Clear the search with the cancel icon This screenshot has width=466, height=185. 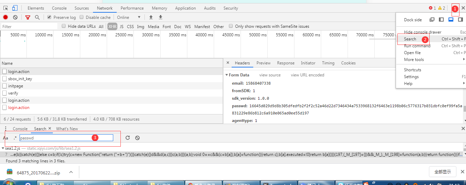[137, 138]
